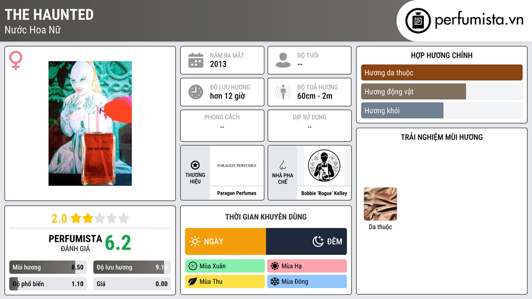
Task: Click the Paragon Perfumes brand logo
Action: tap(237, 166)
